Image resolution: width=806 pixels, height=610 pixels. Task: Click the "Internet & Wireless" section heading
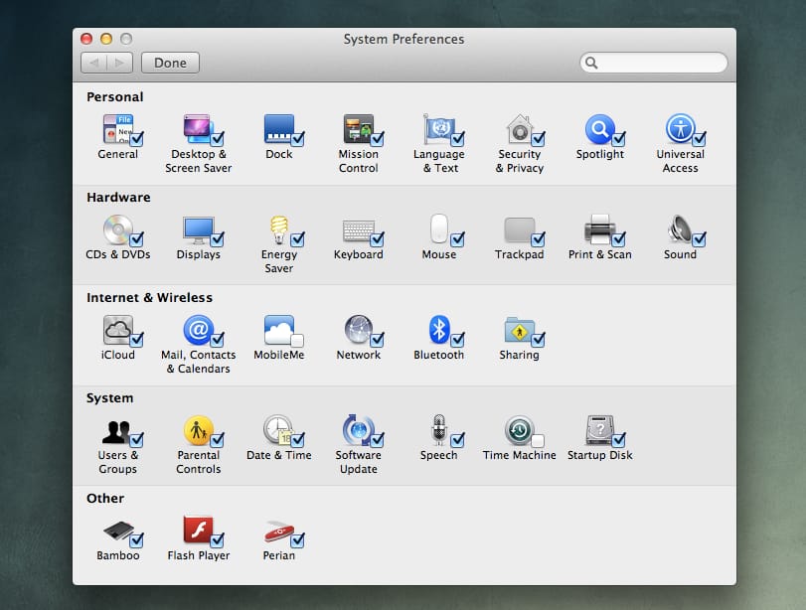click(x=150, y=297)
